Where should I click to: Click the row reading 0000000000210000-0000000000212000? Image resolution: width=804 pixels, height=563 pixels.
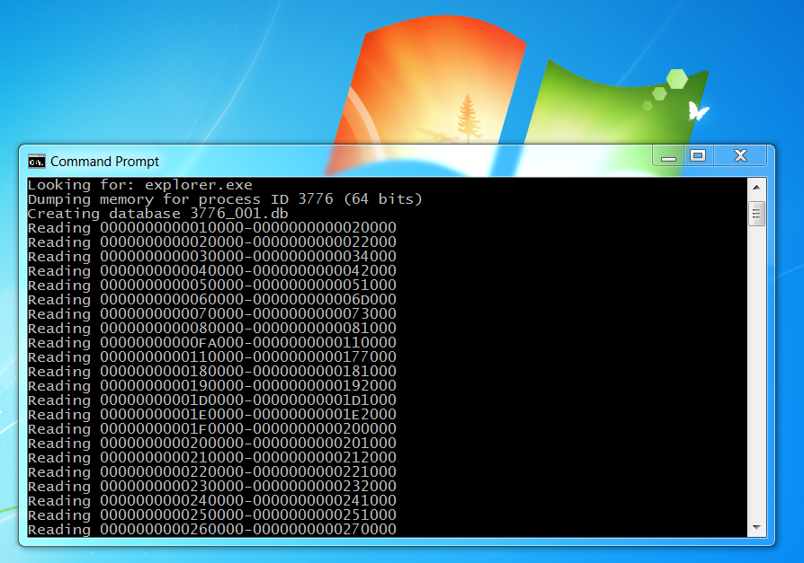pos(211,457)
